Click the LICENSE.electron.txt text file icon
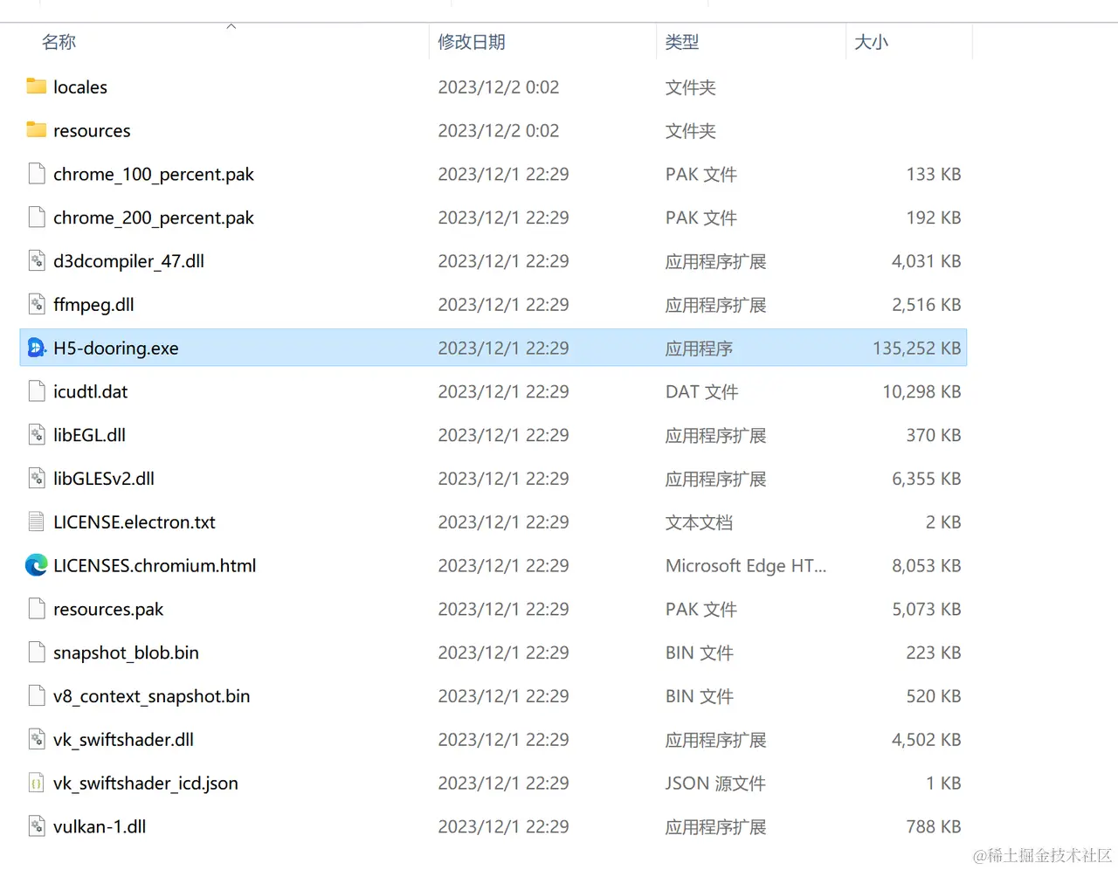The image size is (1118, 870). tap(36, 521)
